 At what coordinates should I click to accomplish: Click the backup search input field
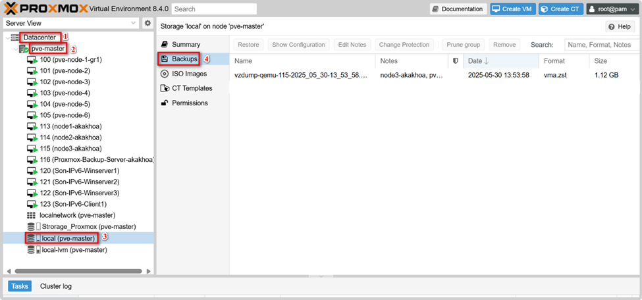tap(602, 45)
